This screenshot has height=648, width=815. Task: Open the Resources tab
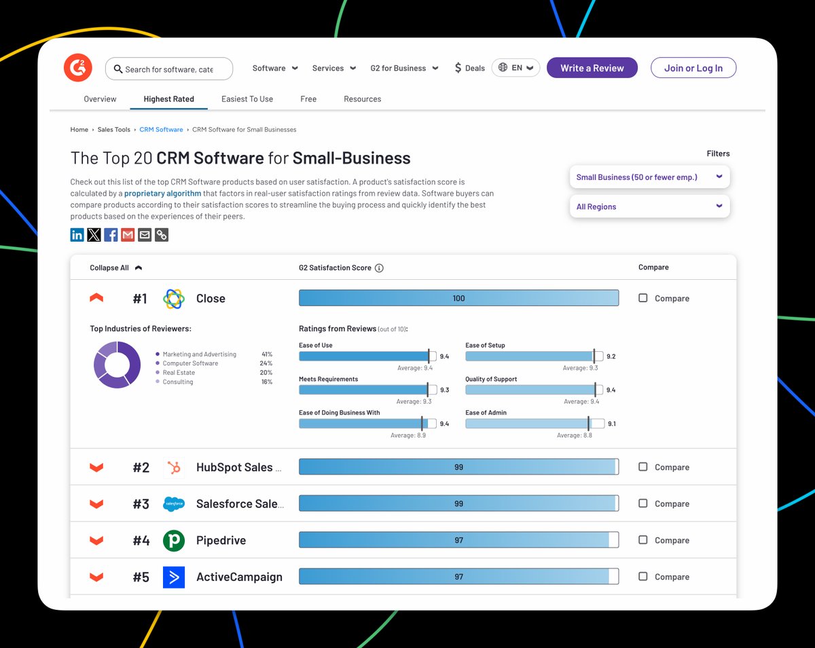[x=362, y=99]
